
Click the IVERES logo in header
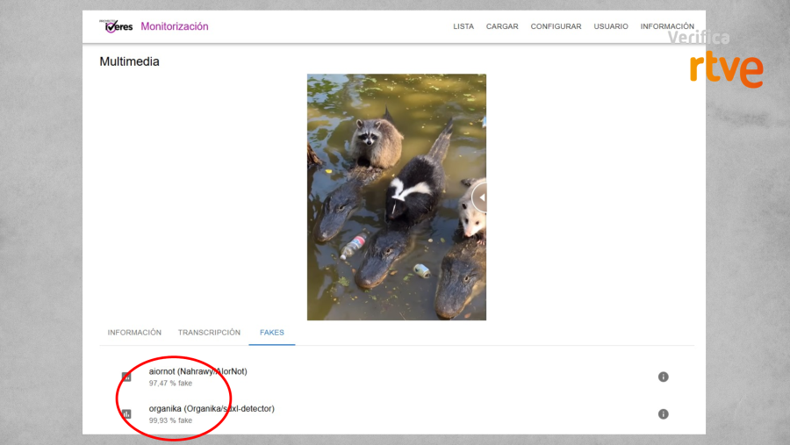[117, 26]
